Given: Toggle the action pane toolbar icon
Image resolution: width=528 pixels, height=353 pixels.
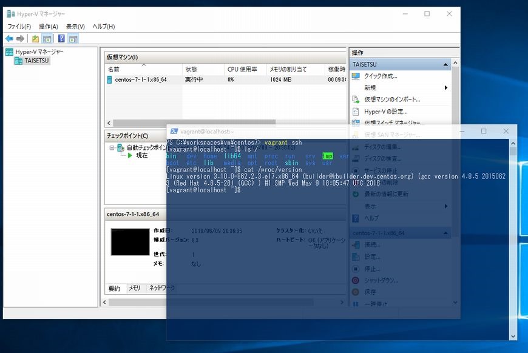Looking at the screenshot, I should pos(73,39).
